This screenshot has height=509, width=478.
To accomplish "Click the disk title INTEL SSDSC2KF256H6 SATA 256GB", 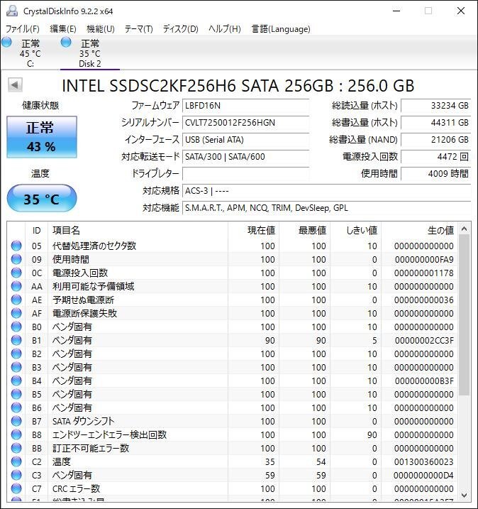I will [238, 86].
